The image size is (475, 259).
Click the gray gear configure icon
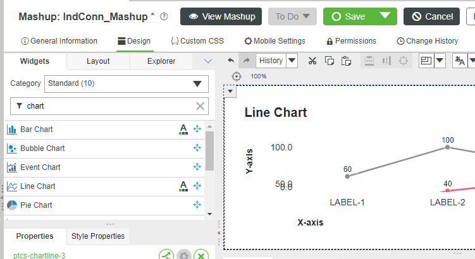click(x=183, y=255)
